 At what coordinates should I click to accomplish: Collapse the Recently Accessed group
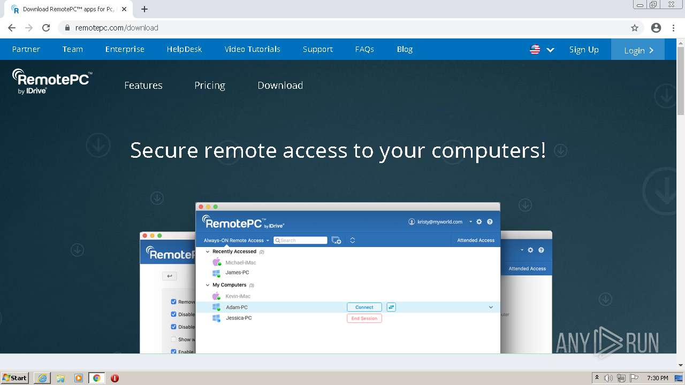208,252
